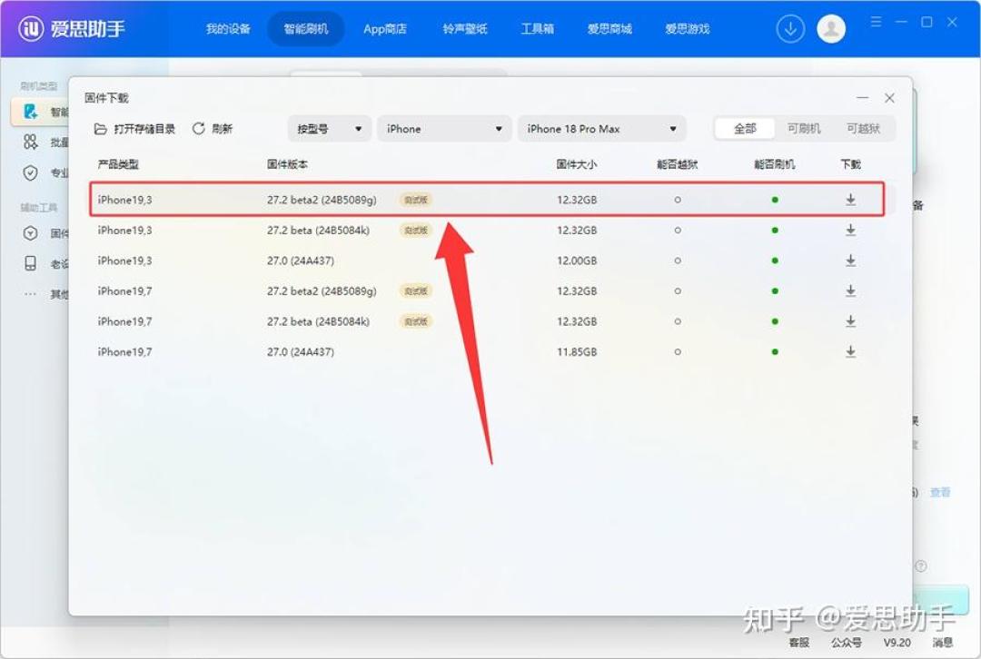The width and height of the screenshot is (981, 659).
Task: Open 爱思游戏 in top navigation
Action: click(687, 29)
